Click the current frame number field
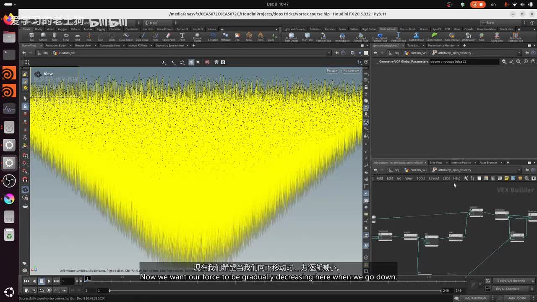 (x=67, y=281)
